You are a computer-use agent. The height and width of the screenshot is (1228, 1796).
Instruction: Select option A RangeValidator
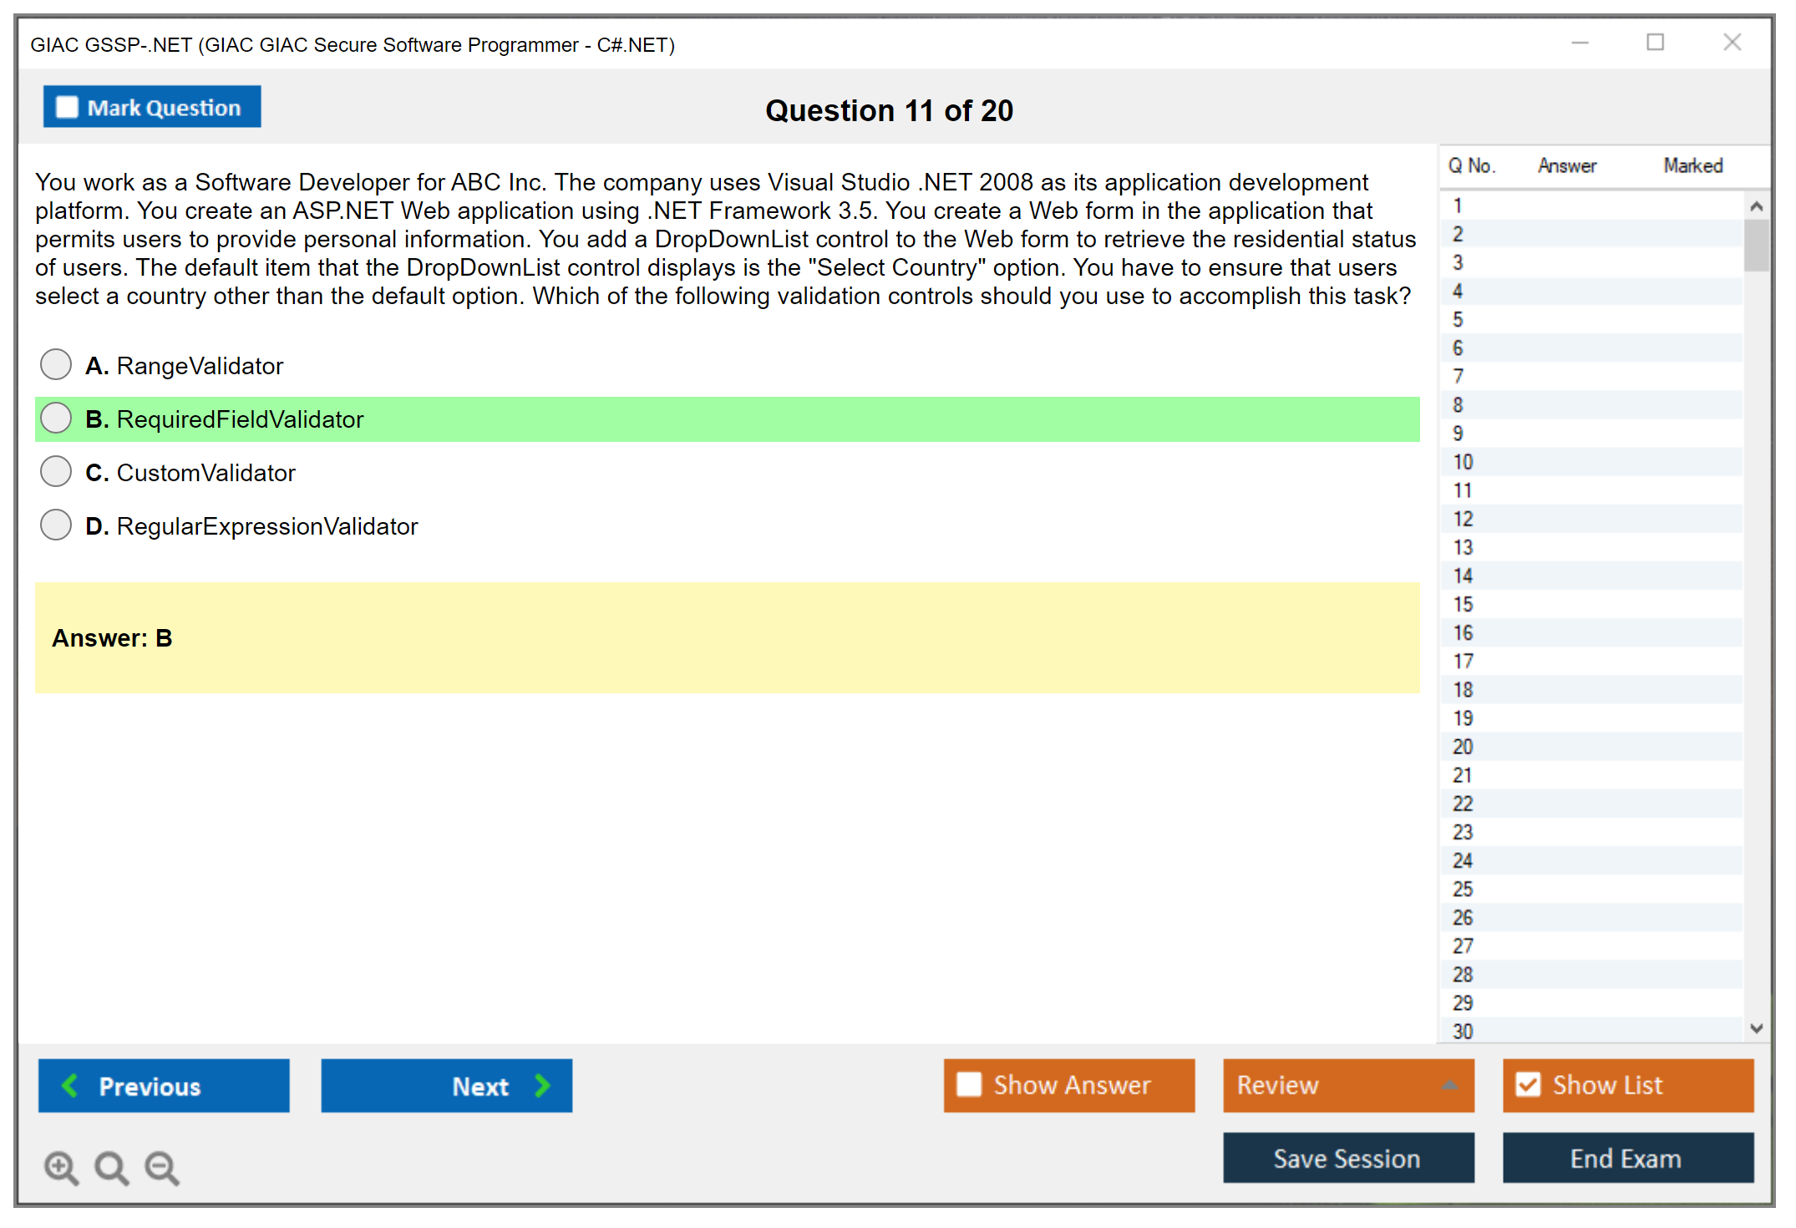tap(56, 364)
